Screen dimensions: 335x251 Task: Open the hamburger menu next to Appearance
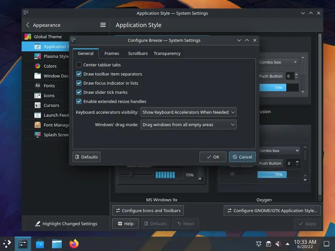(103, 25)
